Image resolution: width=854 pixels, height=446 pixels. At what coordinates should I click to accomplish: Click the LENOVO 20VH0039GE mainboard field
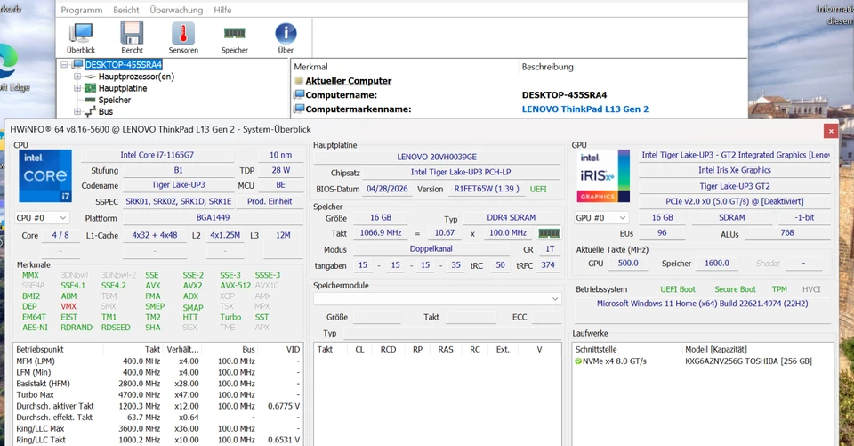(437, 157)
